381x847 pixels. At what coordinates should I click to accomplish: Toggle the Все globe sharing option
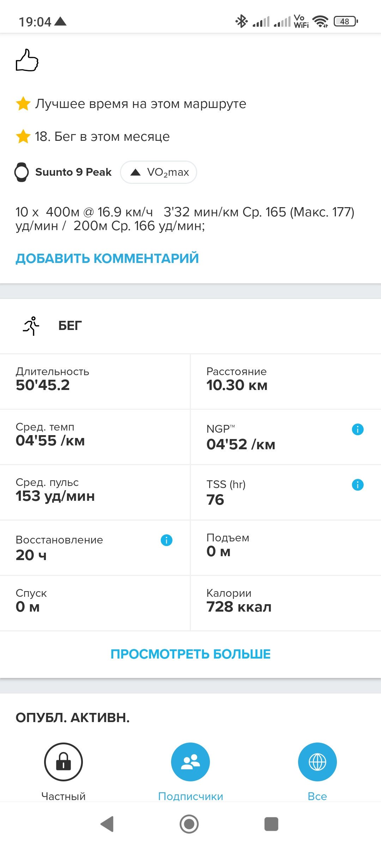[x=317, y=762]
